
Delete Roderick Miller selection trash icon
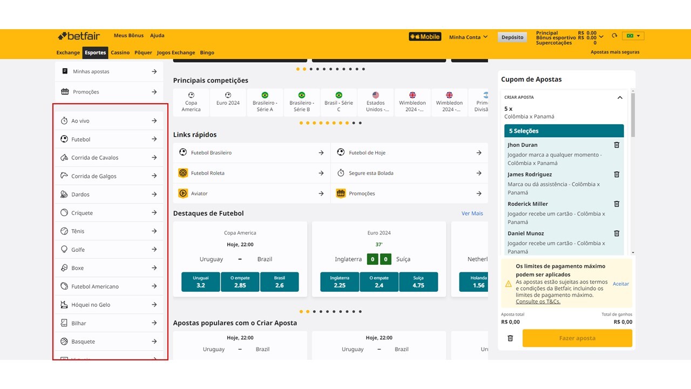(617, 204)
